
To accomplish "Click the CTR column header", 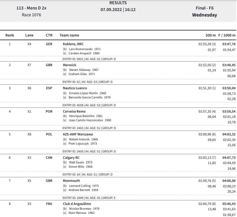I will click(49, 35).
